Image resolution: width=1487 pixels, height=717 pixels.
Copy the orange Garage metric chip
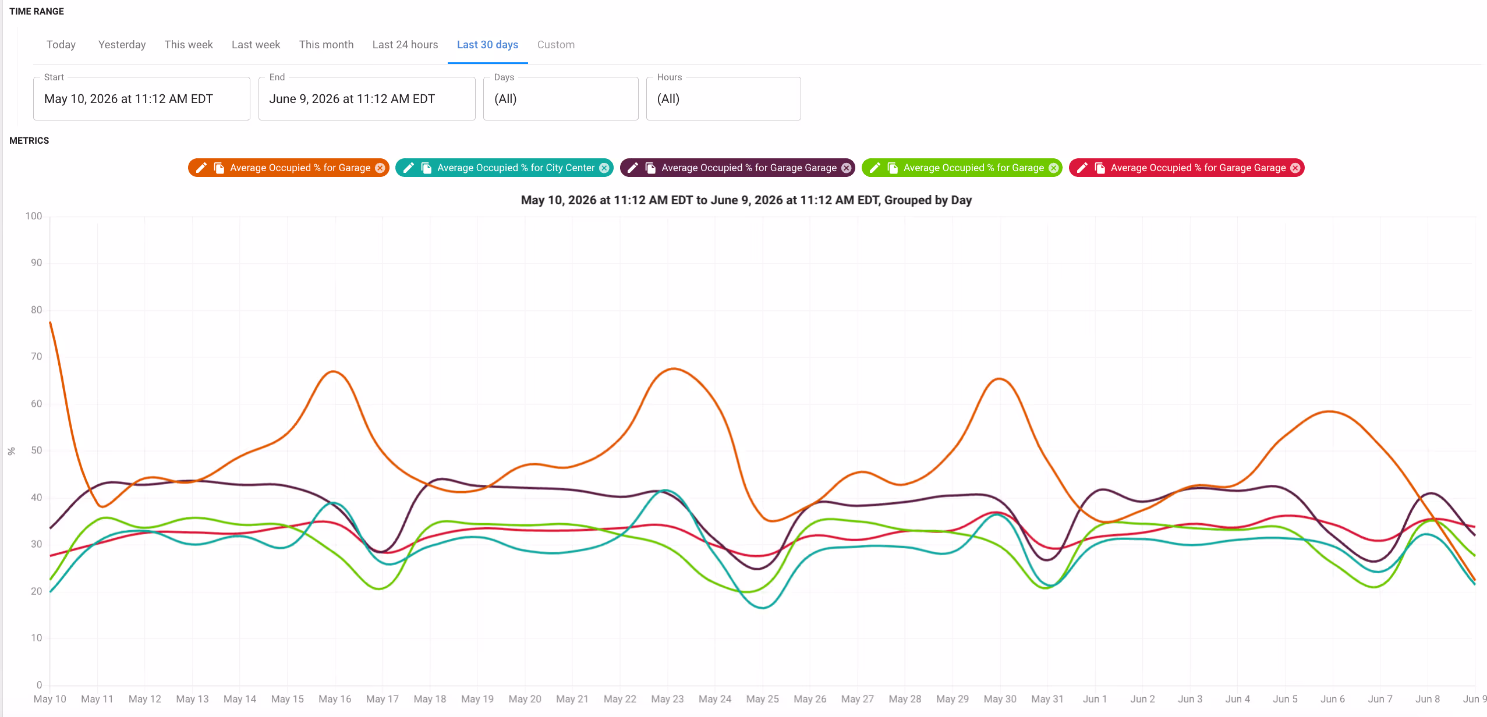click(219, 168)
